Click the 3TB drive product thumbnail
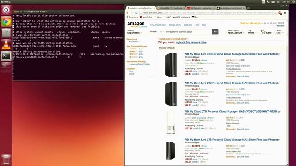Screen dimensions: 296x166 coord(171,65)
